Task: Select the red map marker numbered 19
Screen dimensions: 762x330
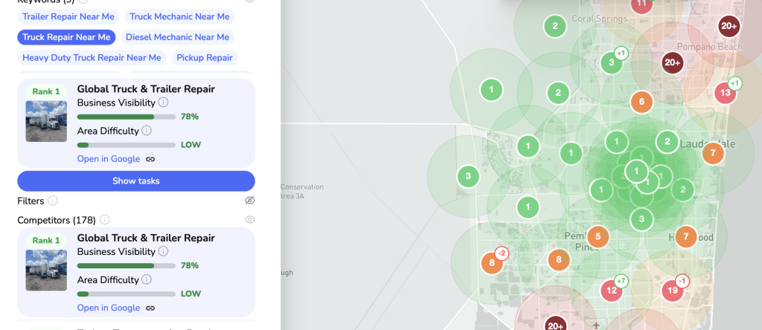Action: [673, 291]
